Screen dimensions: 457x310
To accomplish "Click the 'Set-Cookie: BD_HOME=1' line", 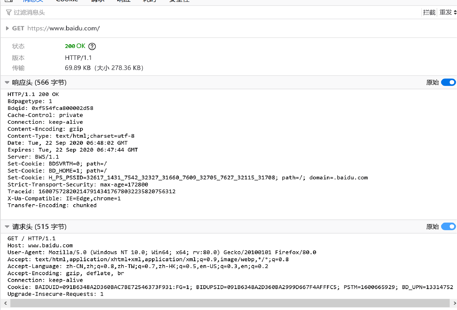I will click(x=57, y=171).
